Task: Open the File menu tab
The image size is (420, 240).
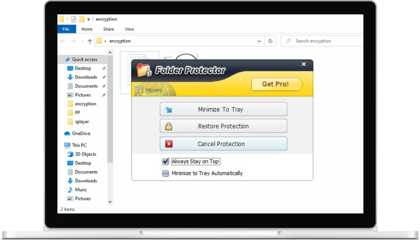Action: [66, 29]
